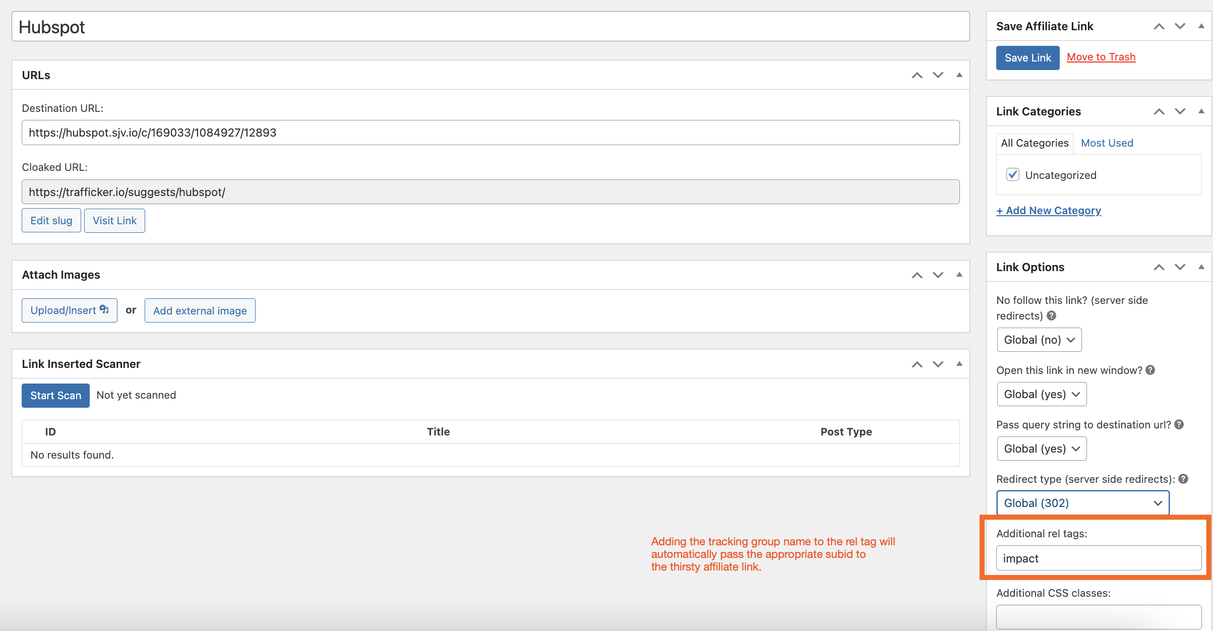Move Attach Images panel up

(917, 275)
